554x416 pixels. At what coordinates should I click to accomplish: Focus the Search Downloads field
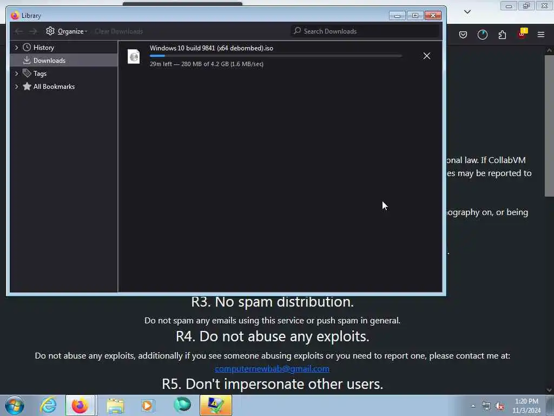(x=365, y=31)
